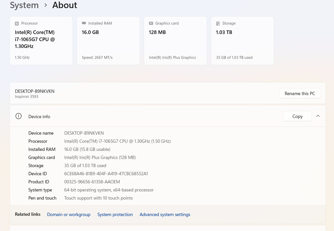Open the Processor info card
The image size is (334, 231).
[x=41, y=41]
